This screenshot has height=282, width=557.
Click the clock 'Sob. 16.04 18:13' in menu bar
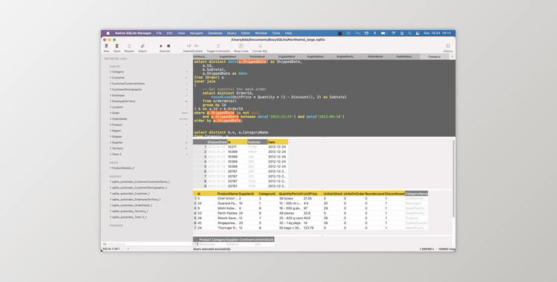(x=437, y=33)
